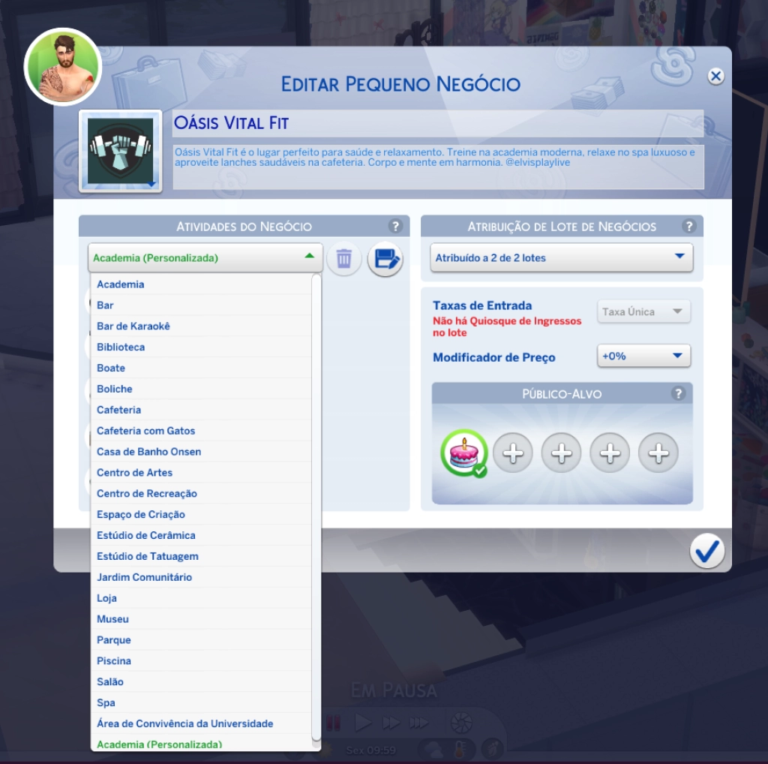The height and width of the screenshot is (764, 768).
Task: Confirm changes with the checkmark button
Action: point(706,552)
